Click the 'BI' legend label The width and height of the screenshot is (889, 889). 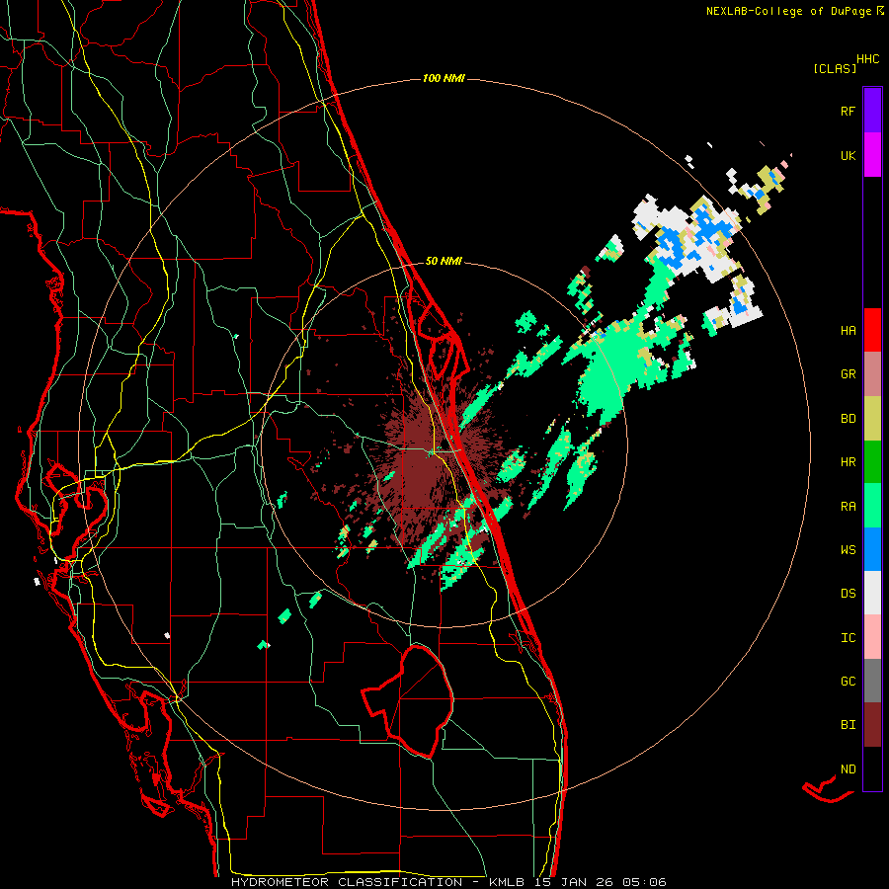(848, 725)
